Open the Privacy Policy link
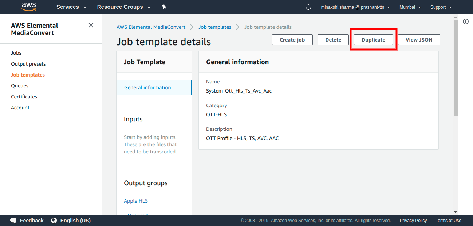Viewport: 473px width, 226px height. point(413,221)
